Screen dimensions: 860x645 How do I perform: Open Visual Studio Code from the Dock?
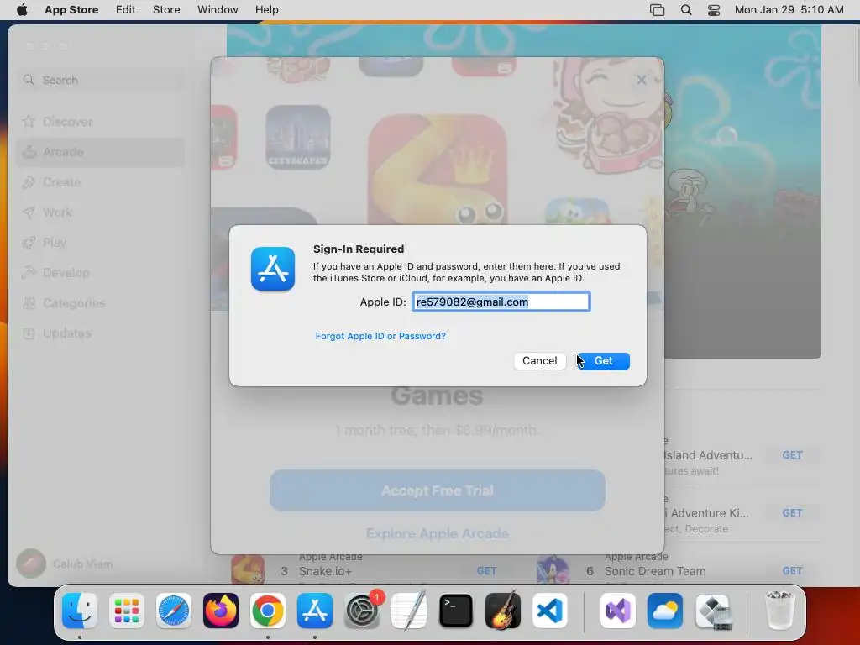[550, 611]
